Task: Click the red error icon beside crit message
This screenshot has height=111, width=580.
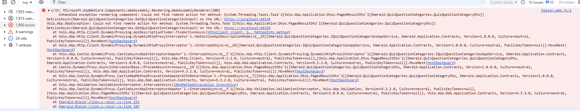Action: point(44,10)
